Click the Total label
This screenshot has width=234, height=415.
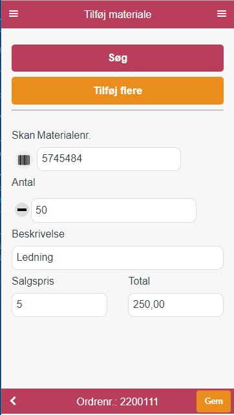click(x=139, y=281)
